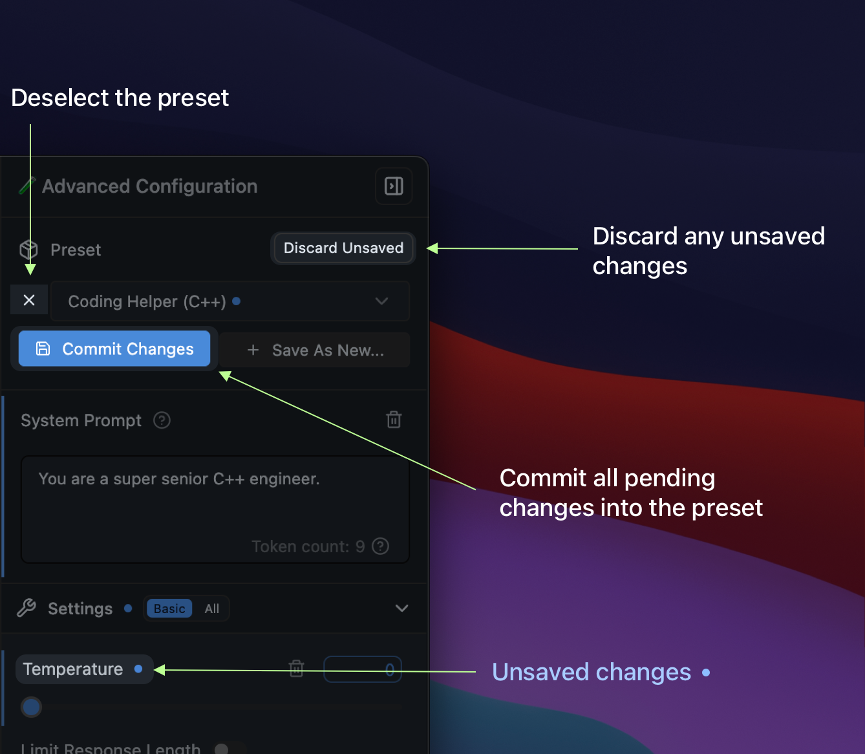Switch to Basic settings tab
The width and height of the screenshot is (865, 754).
pyautogui.click(x=169, y=609)
